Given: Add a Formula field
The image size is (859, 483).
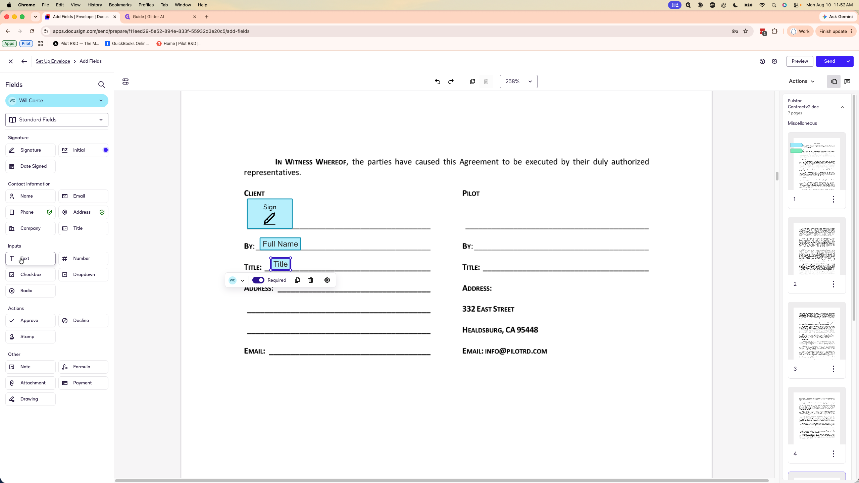Looking at the screenshot, I should 83,367.
